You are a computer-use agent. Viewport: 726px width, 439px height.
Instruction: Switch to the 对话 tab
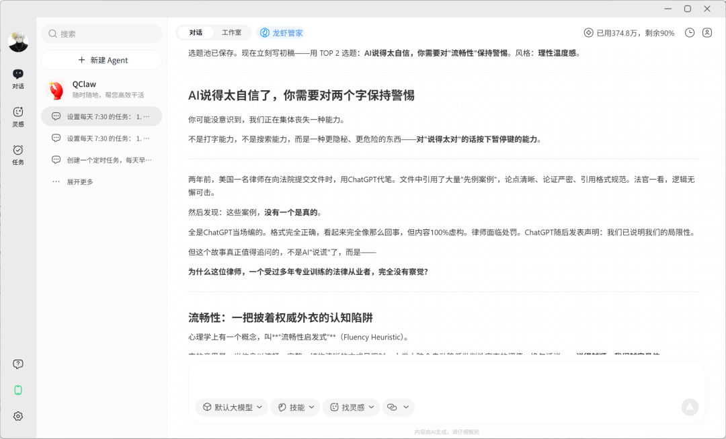(196, 32)
